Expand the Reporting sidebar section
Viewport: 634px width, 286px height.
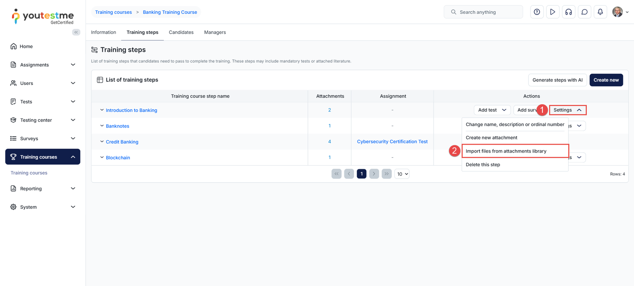tap(73, 188)
